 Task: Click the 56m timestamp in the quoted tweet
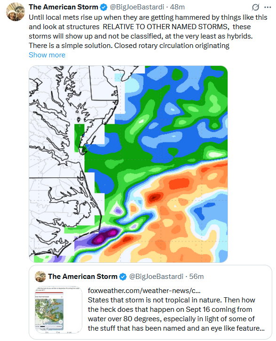(197, 277)
